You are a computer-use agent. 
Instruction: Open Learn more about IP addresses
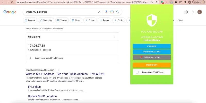[x=49, y=58]
